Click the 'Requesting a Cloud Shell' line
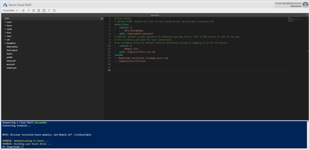Screen dimensions: 310x150 coord(25,122)
